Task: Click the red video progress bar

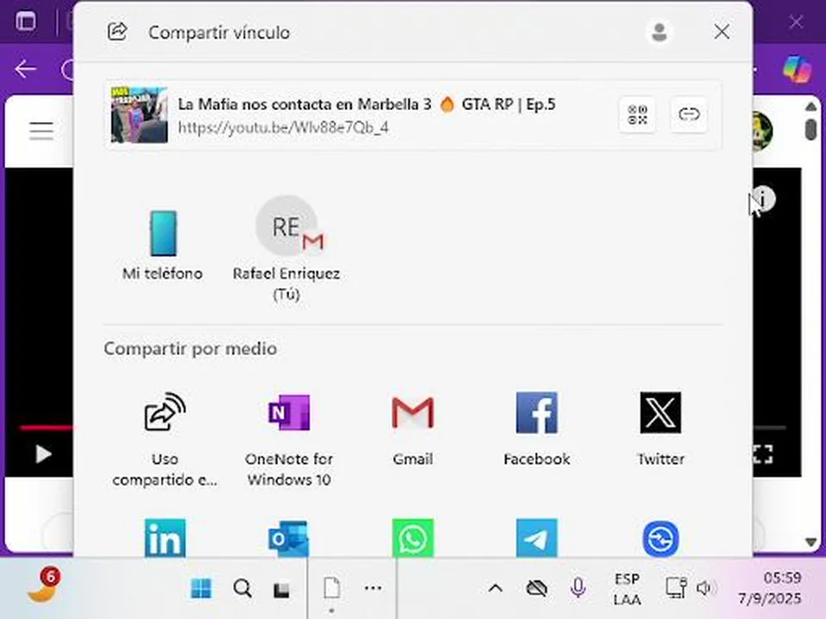Action: click(46, 428)
